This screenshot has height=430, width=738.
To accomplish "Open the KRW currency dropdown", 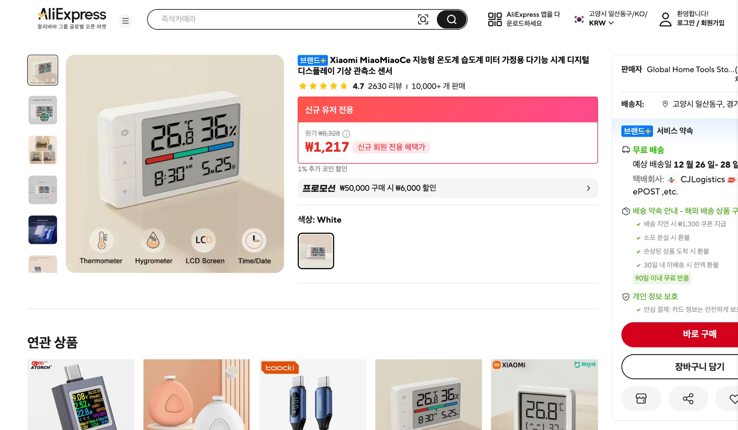I will (601, 23).
